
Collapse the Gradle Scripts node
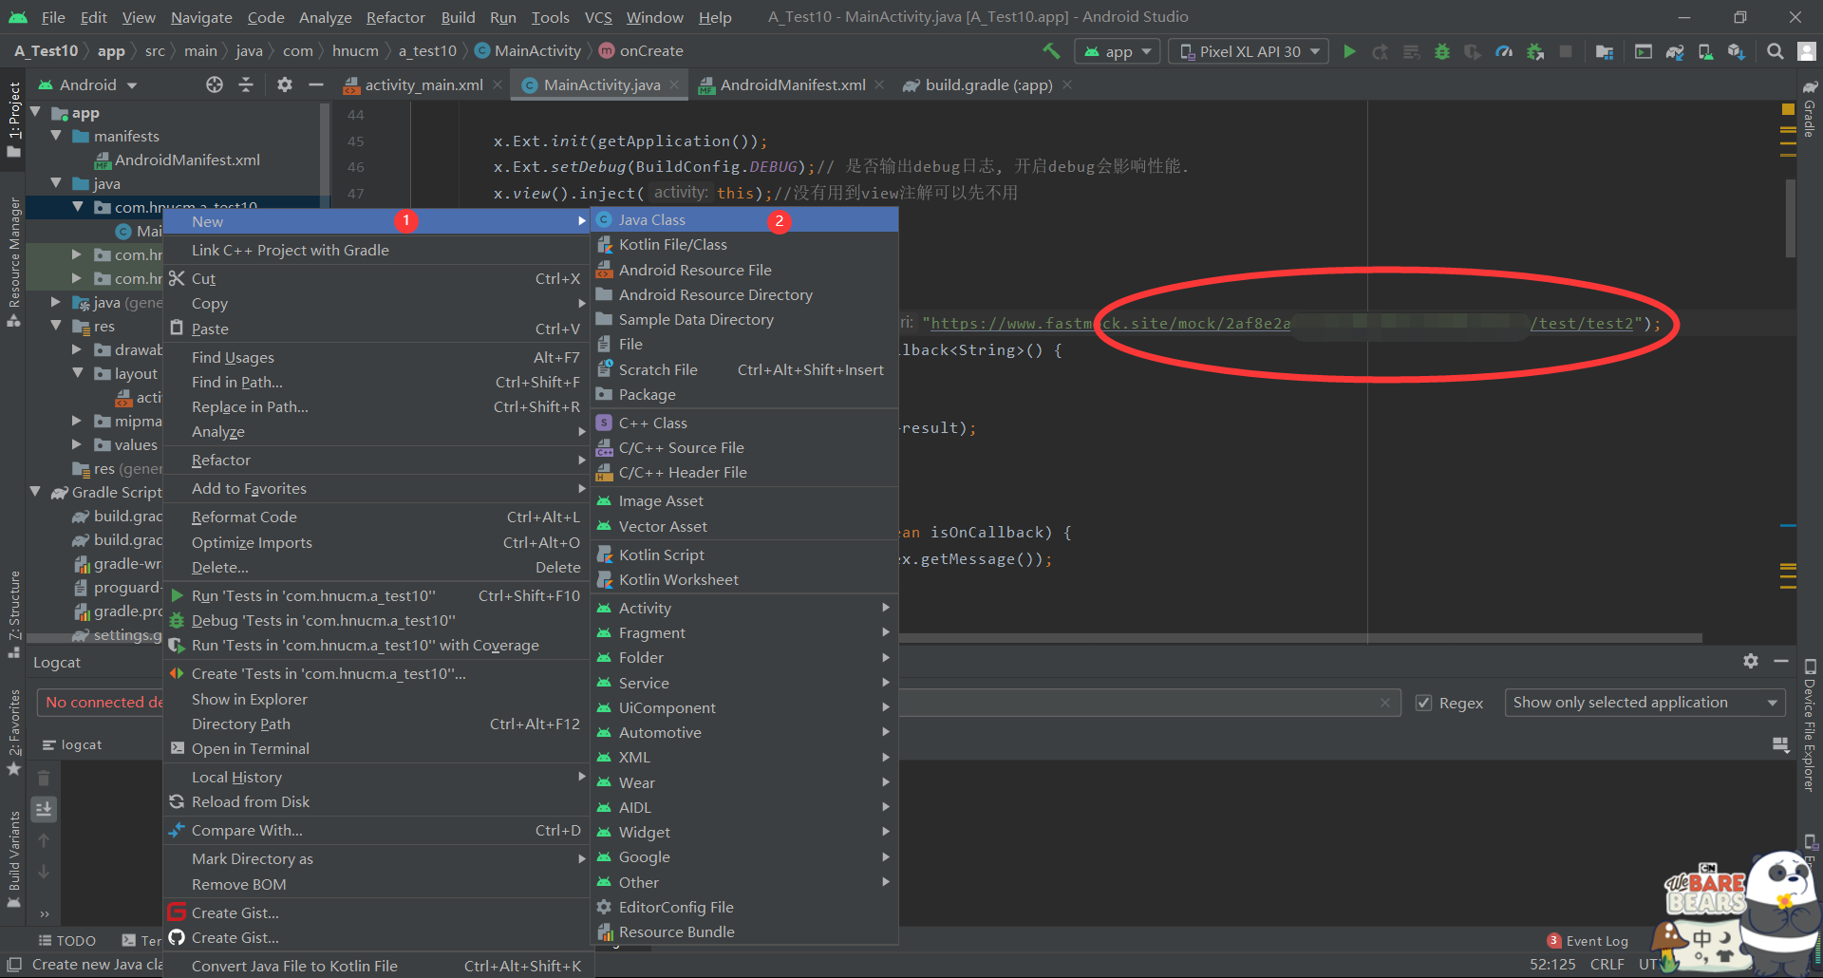pos(35,492)
